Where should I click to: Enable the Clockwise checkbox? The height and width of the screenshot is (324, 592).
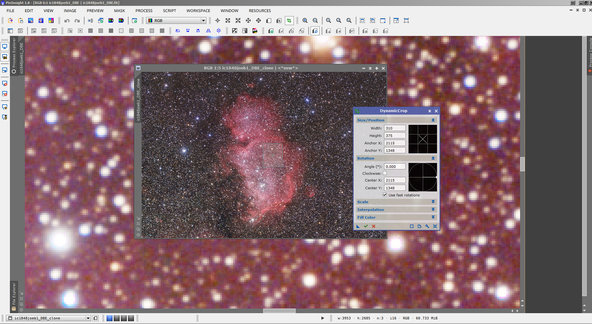[x=385, y=173]
